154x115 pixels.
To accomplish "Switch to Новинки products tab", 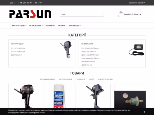I will [x=81, y=79].
